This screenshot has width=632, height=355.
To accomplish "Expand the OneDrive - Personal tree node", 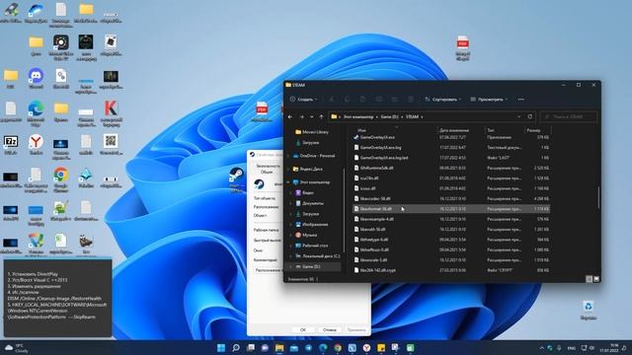I will coord(289,156).
